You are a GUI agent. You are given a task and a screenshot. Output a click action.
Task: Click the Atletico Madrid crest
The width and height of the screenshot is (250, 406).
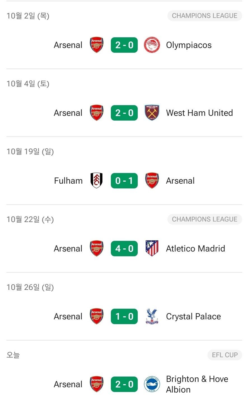coord(152,248)
